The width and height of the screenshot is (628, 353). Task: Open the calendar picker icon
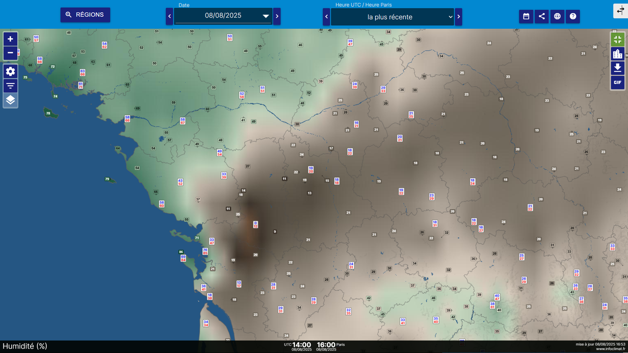coord(526,16)
